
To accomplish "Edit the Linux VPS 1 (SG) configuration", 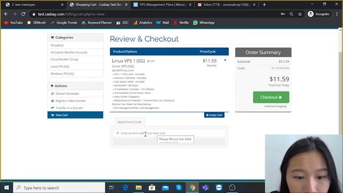I will point(151,61).
